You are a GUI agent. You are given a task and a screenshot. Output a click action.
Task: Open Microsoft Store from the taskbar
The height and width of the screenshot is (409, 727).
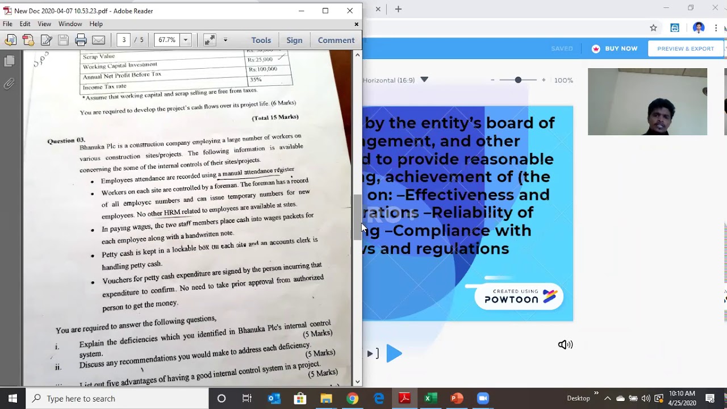click(300, 398)
